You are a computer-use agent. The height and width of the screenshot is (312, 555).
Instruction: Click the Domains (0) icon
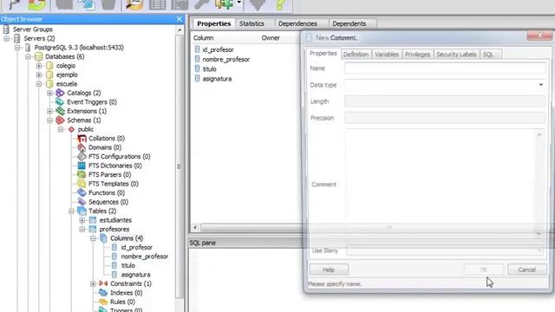82,147
